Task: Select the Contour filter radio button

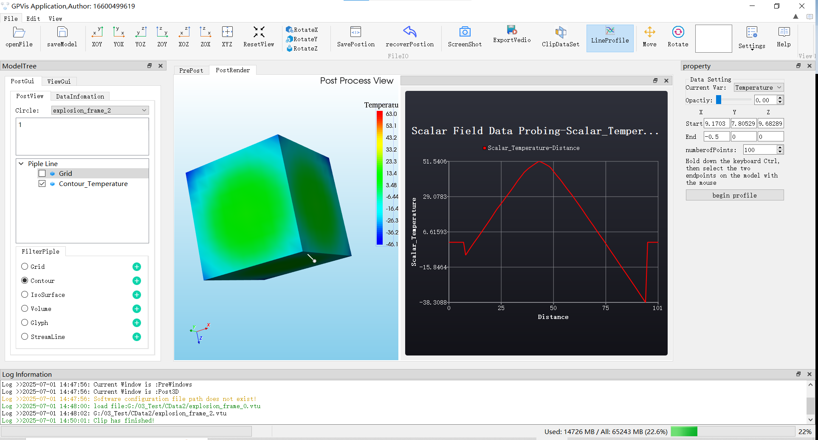Action: (25, 280)
